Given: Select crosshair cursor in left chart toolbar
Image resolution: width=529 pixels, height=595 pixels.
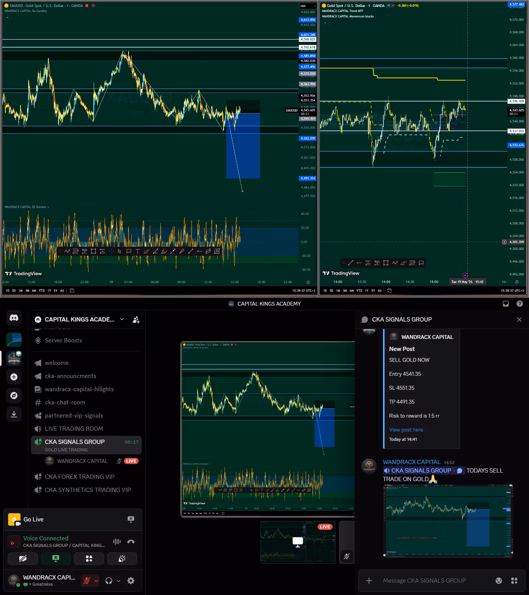Looking at the screenshot, I should [x=111, y=251].
